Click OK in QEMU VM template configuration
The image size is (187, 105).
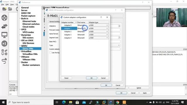106,85
